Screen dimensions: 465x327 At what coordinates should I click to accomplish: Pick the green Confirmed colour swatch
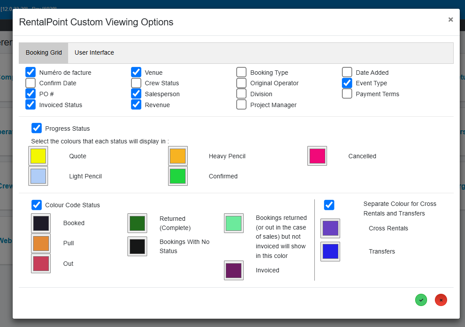tap(178, 176)
